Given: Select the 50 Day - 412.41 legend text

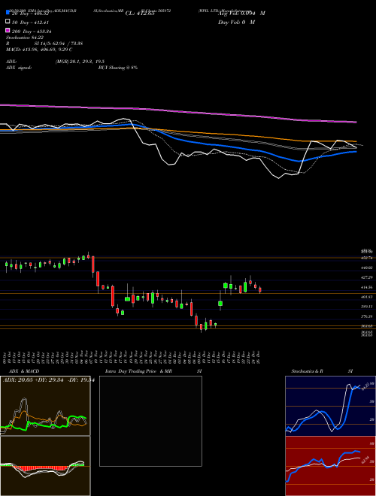Looking at the screenshot, I should [x=30, y=23].
